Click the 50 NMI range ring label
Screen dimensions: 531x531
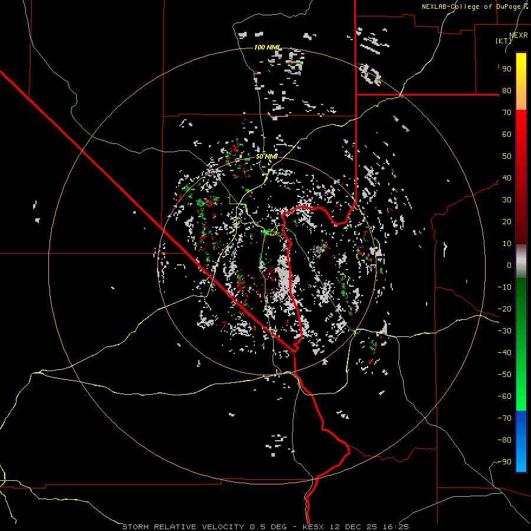point(267,156)
